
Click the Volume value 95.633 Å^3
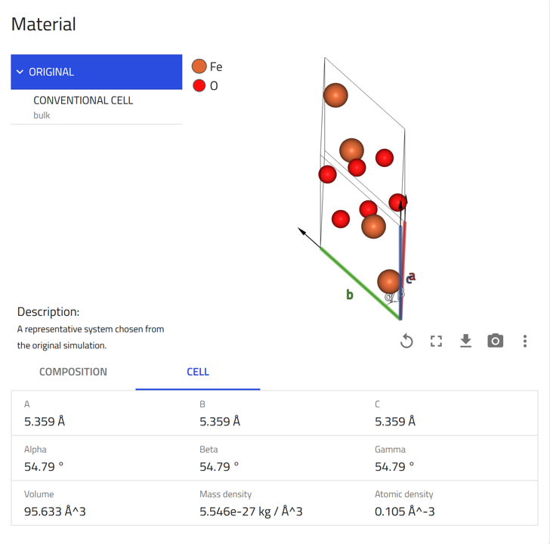click(55, 512)
